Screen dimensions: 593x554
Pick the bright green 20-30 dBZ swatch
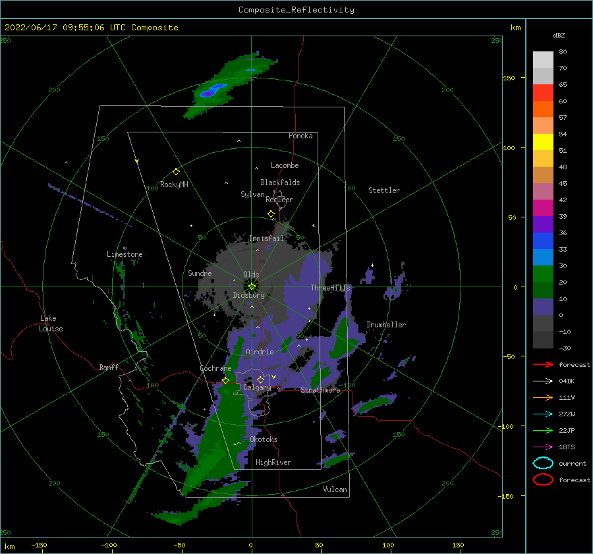(x=543, y=274)
